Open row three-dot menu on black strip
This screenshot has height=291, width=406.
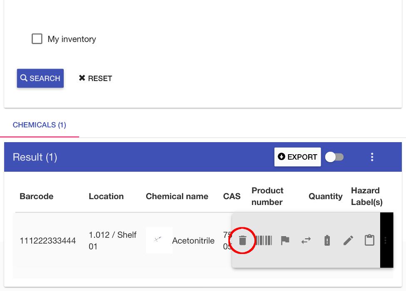coord(386,240)
